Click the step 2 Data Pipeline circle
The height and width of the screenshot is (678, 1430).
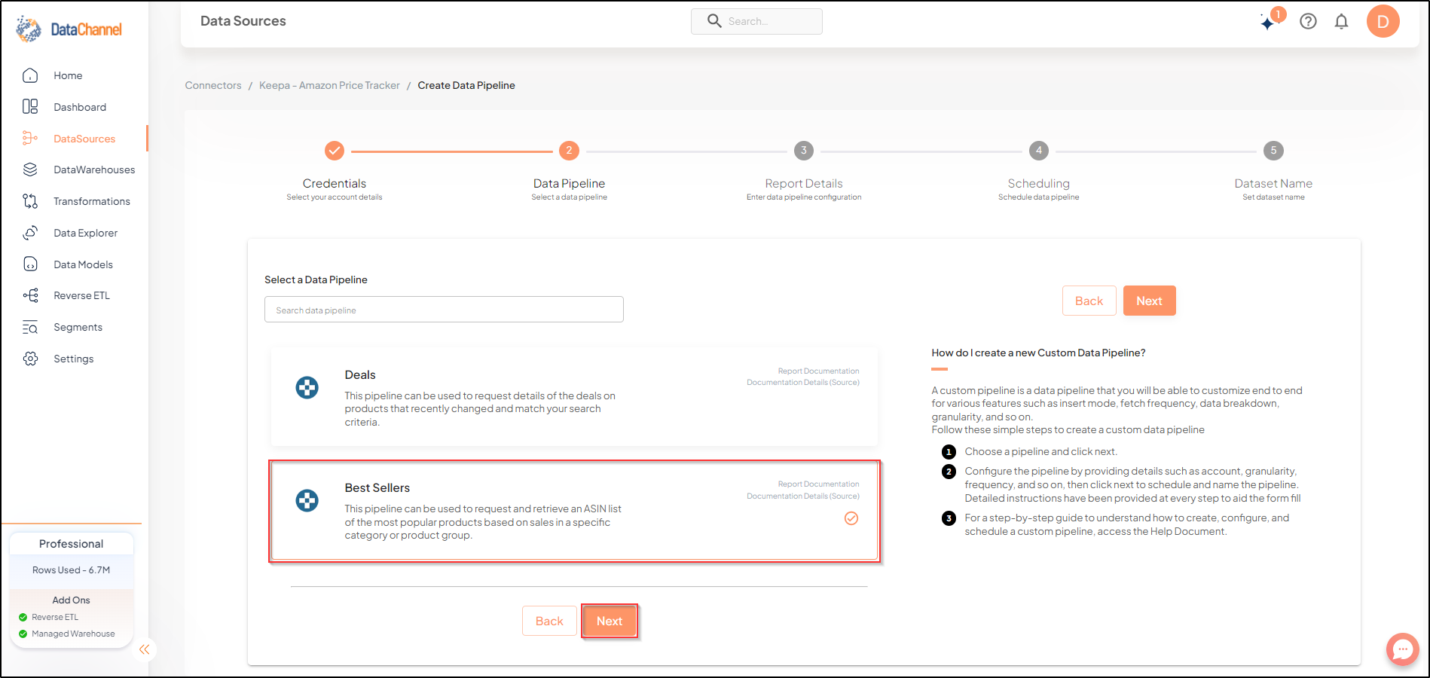tap(569, 151)
